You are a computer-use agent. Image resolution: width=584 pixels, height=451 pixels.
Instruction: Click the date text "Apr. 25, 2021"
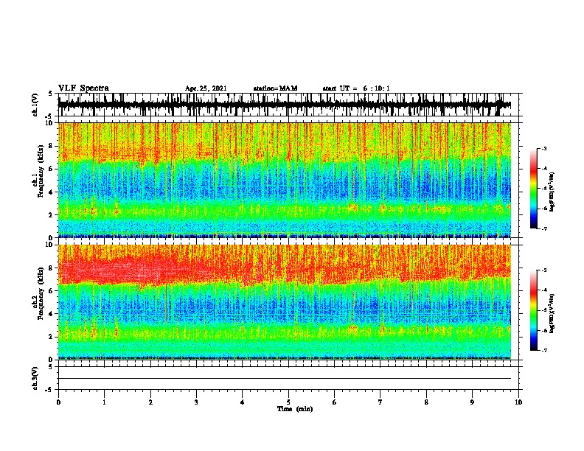pyautogui.click(x=206, y=88)
